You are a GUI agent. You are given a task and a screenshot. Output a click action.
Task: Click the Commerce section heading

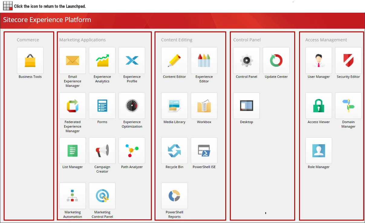(28, 40)
